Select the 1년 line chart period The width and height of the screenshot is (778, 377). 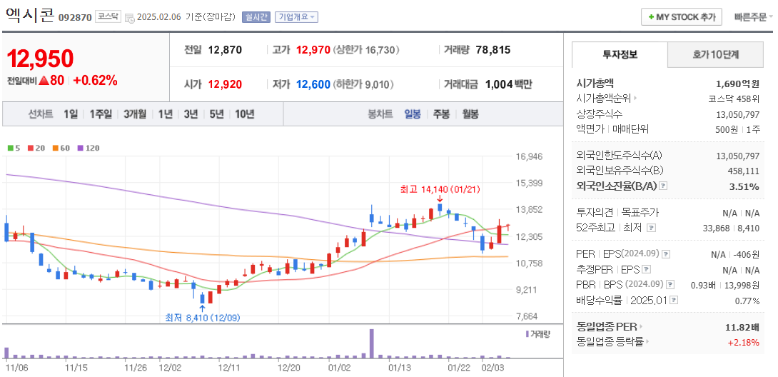pos(165,114)
